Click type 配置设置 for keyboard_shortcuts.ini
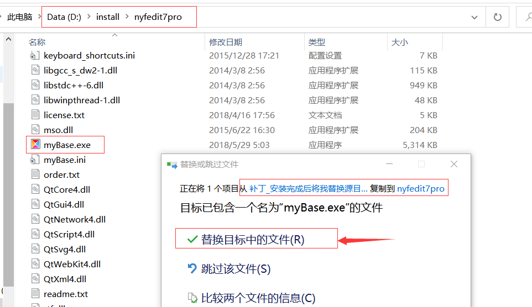The height and width of the screenshot is (307, 532). [325, 56]
